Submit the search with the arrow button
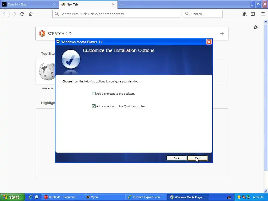The image size is (268, 201). (222, 33)
